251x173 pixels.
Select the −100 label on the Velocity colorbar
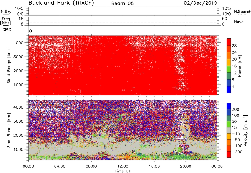point(237,146)
